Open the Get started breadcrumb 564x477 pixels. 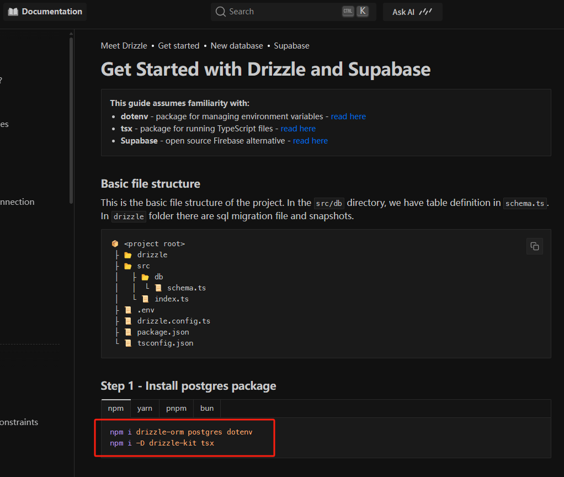[x=178, y=46]
